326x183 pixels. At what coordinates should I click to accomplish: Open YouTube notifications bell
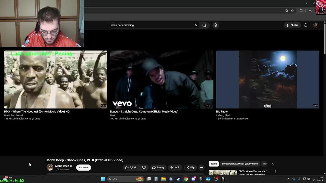pyautogui.click(x=306, y=25)
